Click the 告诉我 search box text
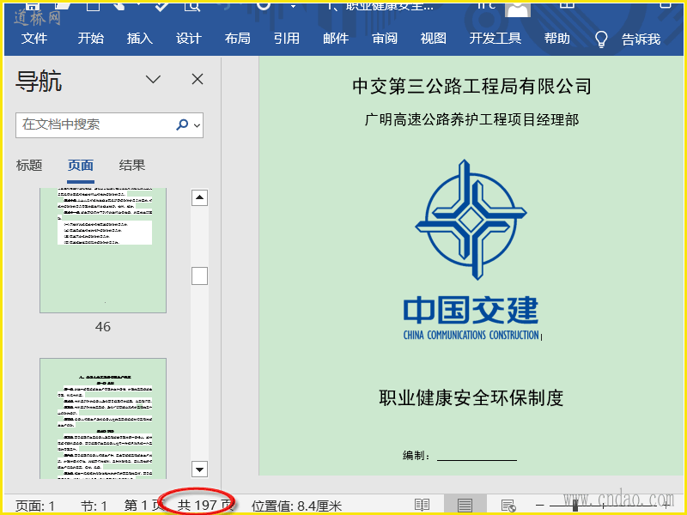Viewport: 687px width, 515px height. (641, 39)
